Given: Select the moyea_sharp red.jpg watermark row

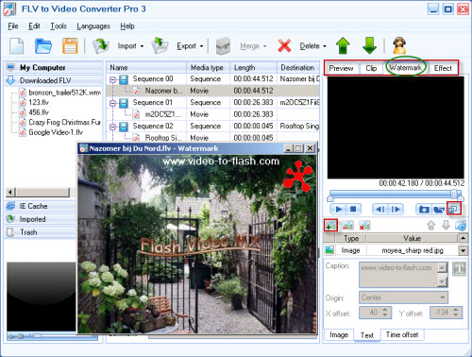Looking at the screenshot, I should [391, 250].
